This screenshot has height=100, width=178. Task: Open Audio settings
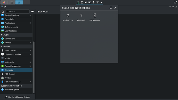pos(16,58)
